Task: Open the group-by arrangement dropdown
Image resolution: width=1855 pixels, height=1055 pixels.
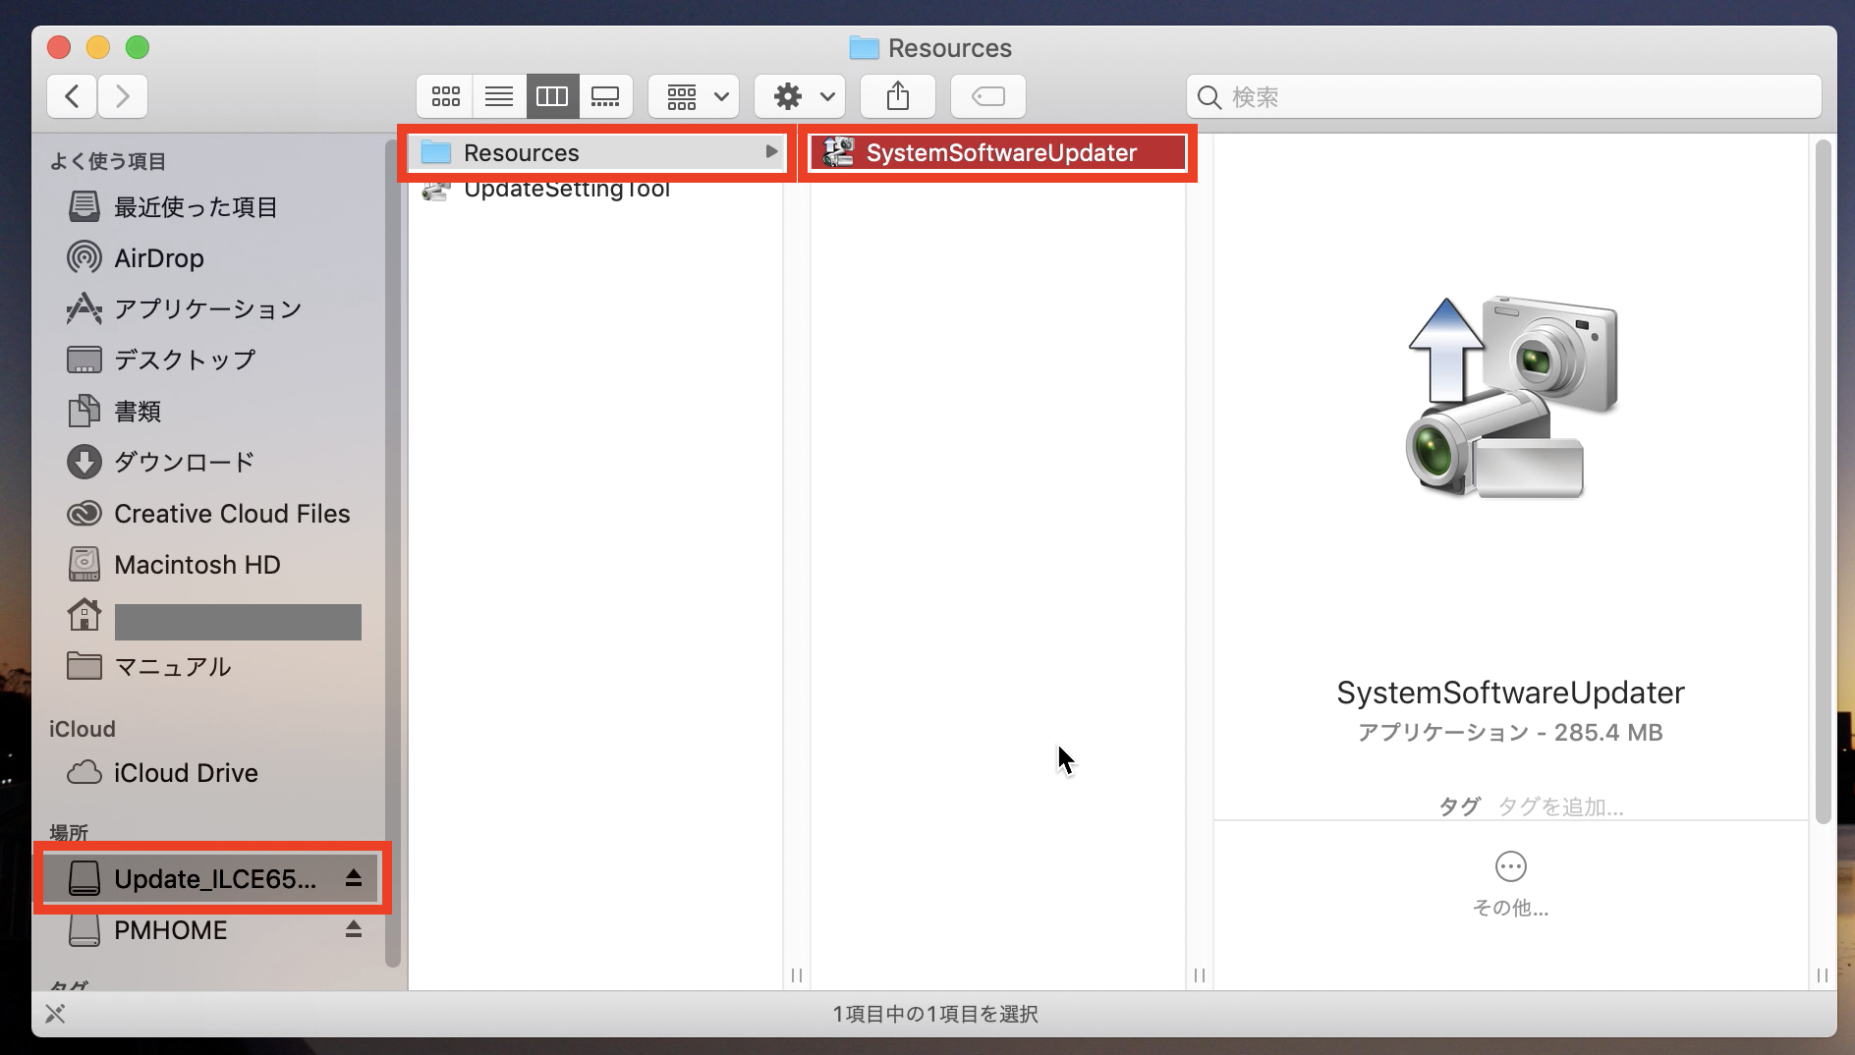Action: pyautogui.click(x=694, y=96)
